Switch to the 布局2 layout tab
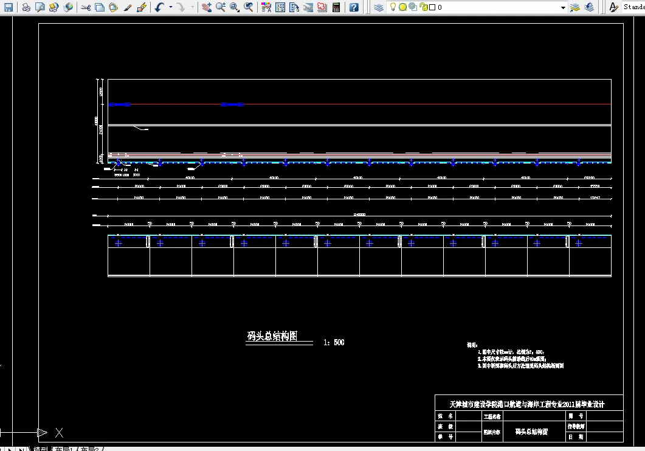Screen dimensions: 645x451 [x=90, y=449]
